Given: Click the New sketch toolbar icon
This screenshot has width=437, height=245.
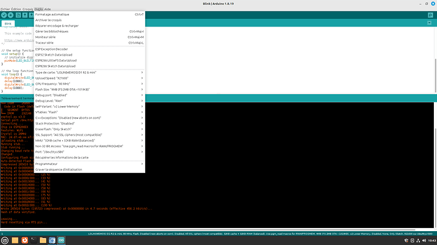Looking at the screenshot, I should tap(18, 15).
